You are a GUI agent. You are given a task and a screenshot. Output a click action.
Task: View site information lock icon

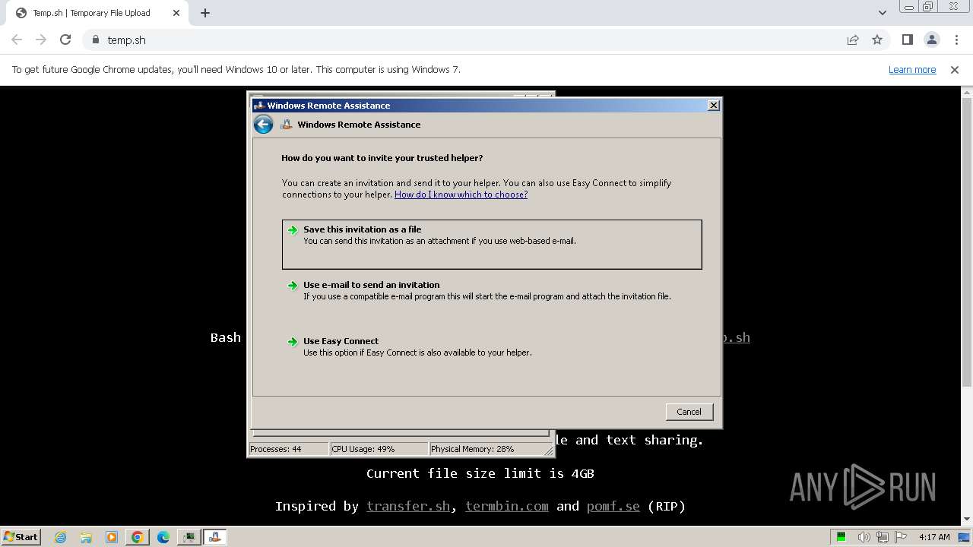[x=96, y=40]
